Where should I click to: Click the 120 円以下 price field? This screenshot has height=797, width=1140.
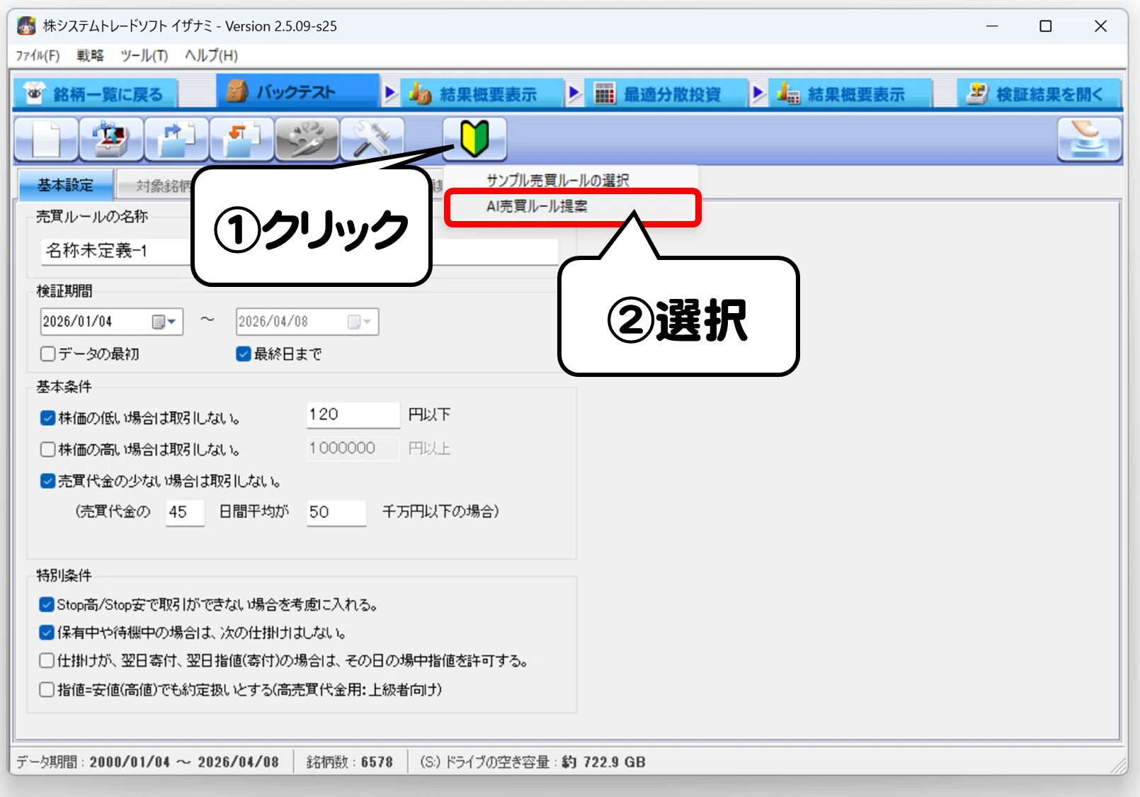point(353,414)
